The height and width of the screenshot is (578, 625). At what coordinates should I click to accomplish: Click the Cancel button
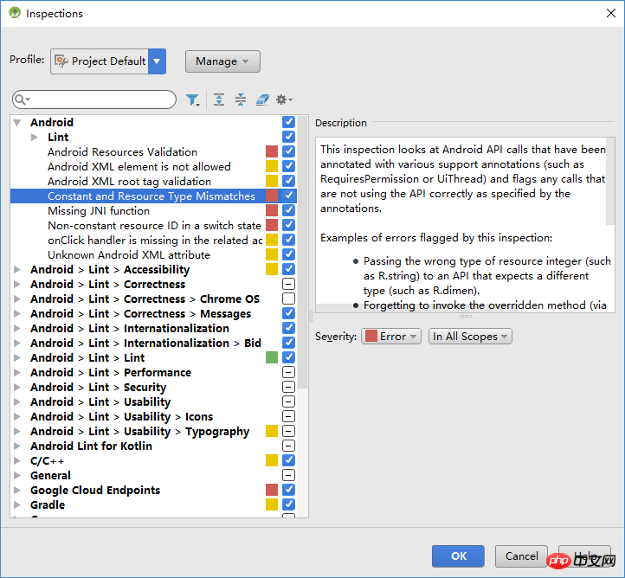[x=521, y=556]
